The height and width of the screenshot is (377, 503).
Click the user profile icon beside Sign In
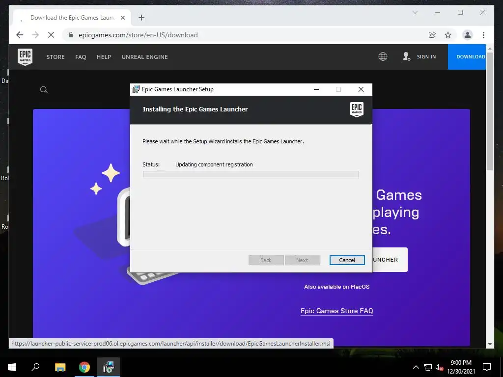pyautogui.click(x=406, y=57)
